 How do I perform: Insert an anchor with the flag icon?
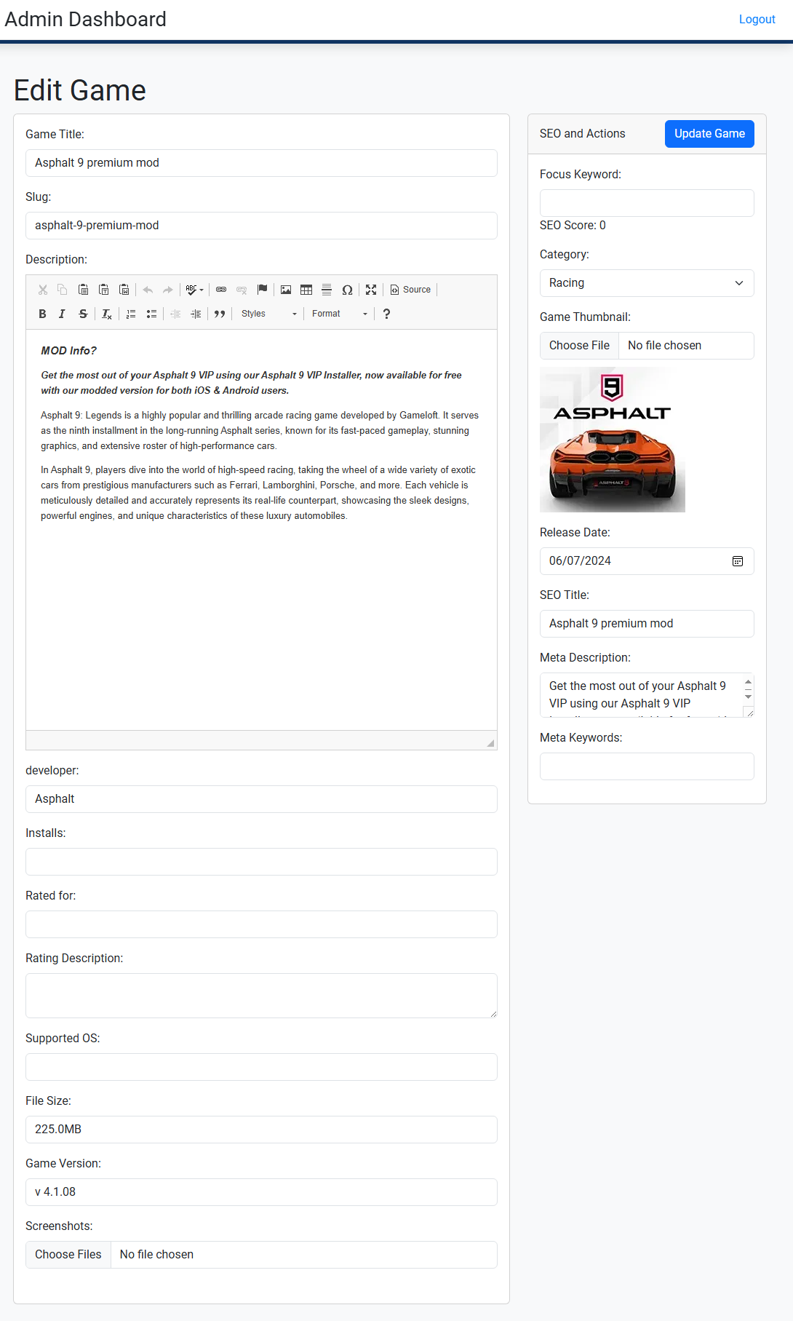[x=262, y=290]
